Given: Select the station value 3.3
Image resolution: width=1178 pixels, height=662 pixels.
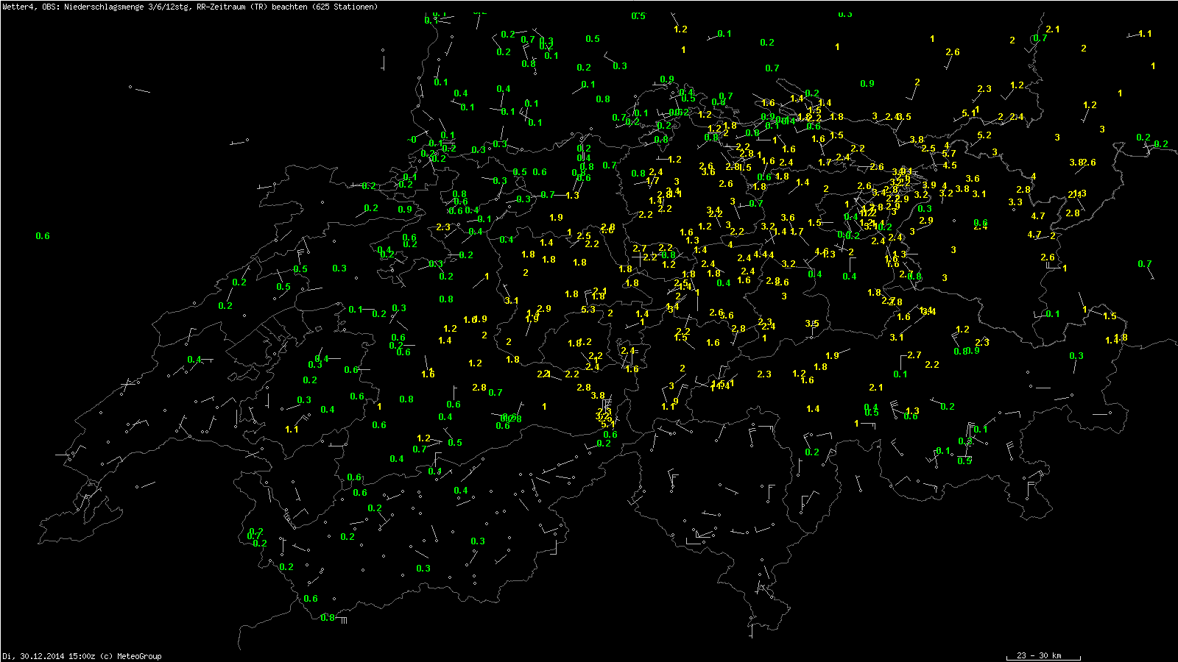Looking at the screenshot, I should point(1015,202).
